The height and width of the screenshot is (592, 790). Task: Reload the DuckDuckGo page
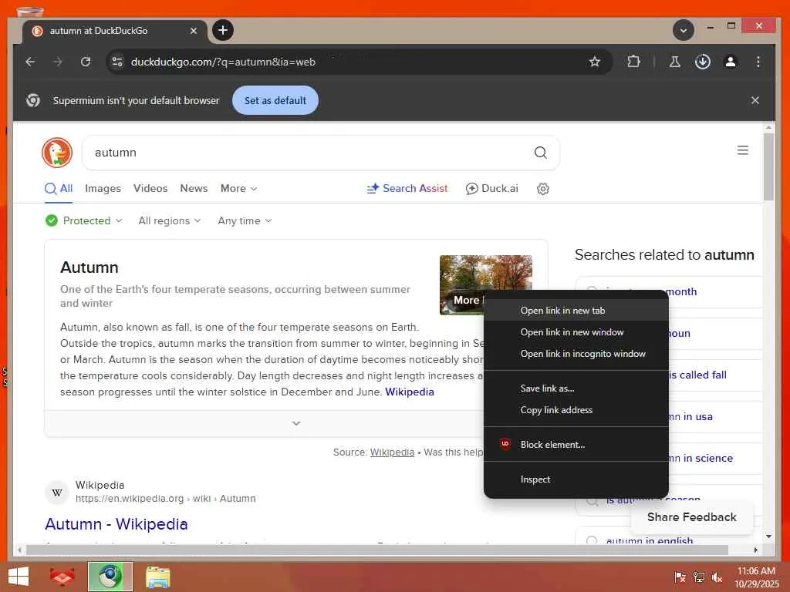click(x=86, y=62)
